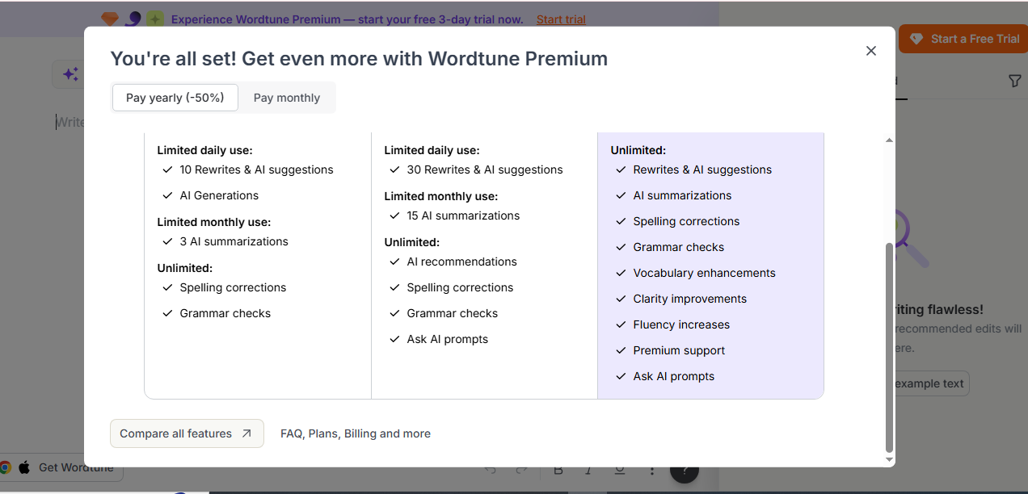Click the Apple logo beside Get Wordtune
Screen dimensions: 1028x494
coord(24,467)
